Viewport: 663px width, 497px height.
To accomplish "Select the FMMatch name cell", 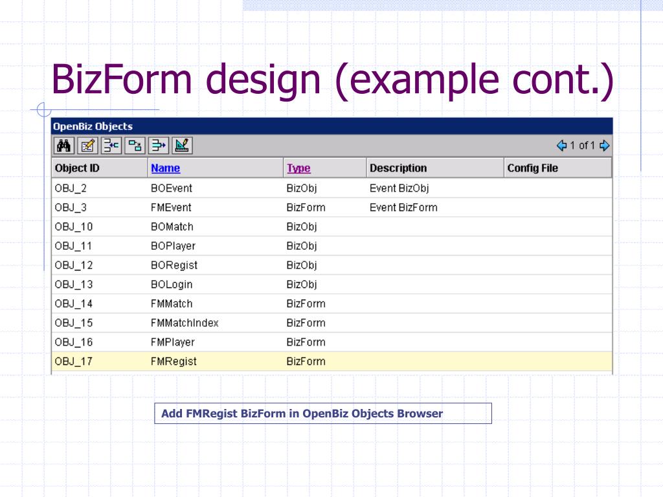I will tap(172, 304).
